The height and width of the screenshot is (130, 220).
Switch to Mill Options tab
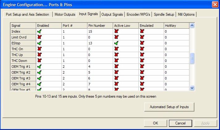186,14
